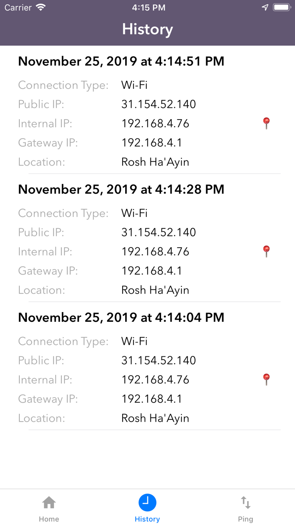Tap the Ping arrows icon

click(x=245, y=502)
